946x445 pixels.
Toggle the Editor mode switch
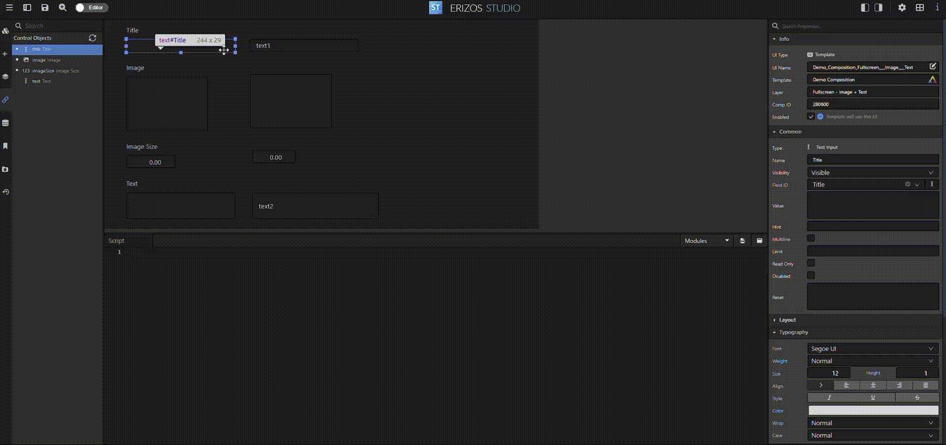[x=91, y=7]
